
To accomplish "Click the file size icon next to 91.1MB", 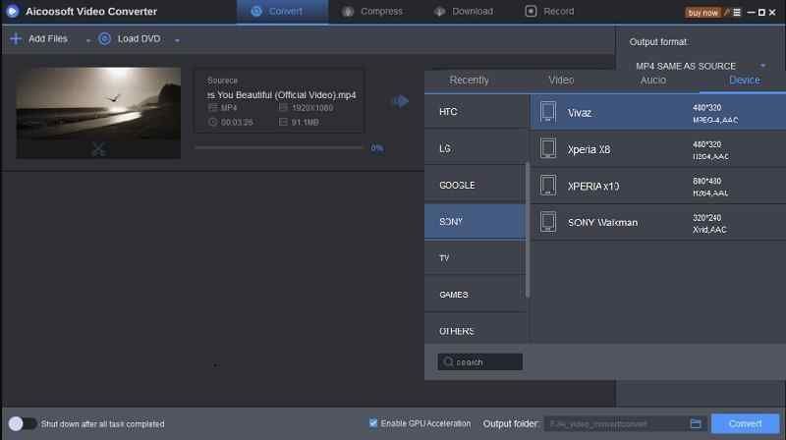I will pos(283,122).
